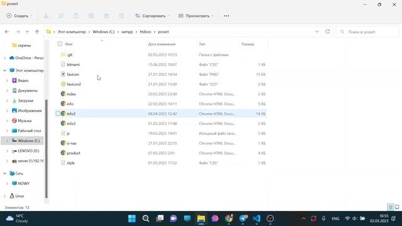This screenshot has height=226, width=402.
Task: Expand the Загрузки tree node
Action: 7,100
